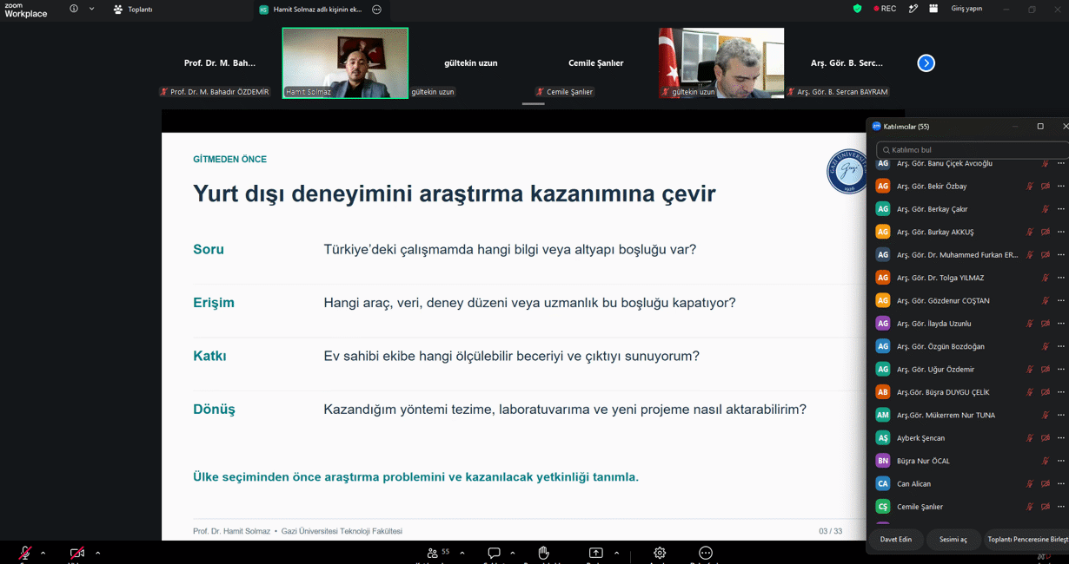Open options dots on the Hamit Solmaz tab
The width and height of the screenshot is (1069, 564).
376,10
